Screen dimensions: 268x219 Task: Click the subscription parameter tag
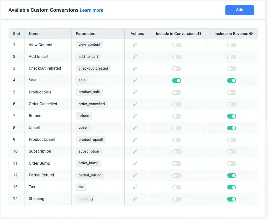point(89,151)
